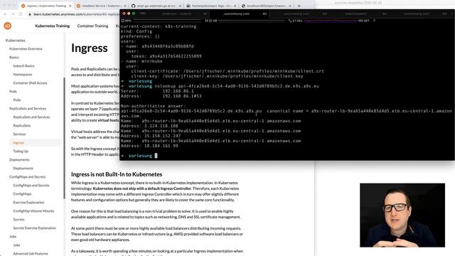Screen dimensions: 455x256
Task: Switch to the Docker Tags browser tab
Action: click(x=211, y=6)
